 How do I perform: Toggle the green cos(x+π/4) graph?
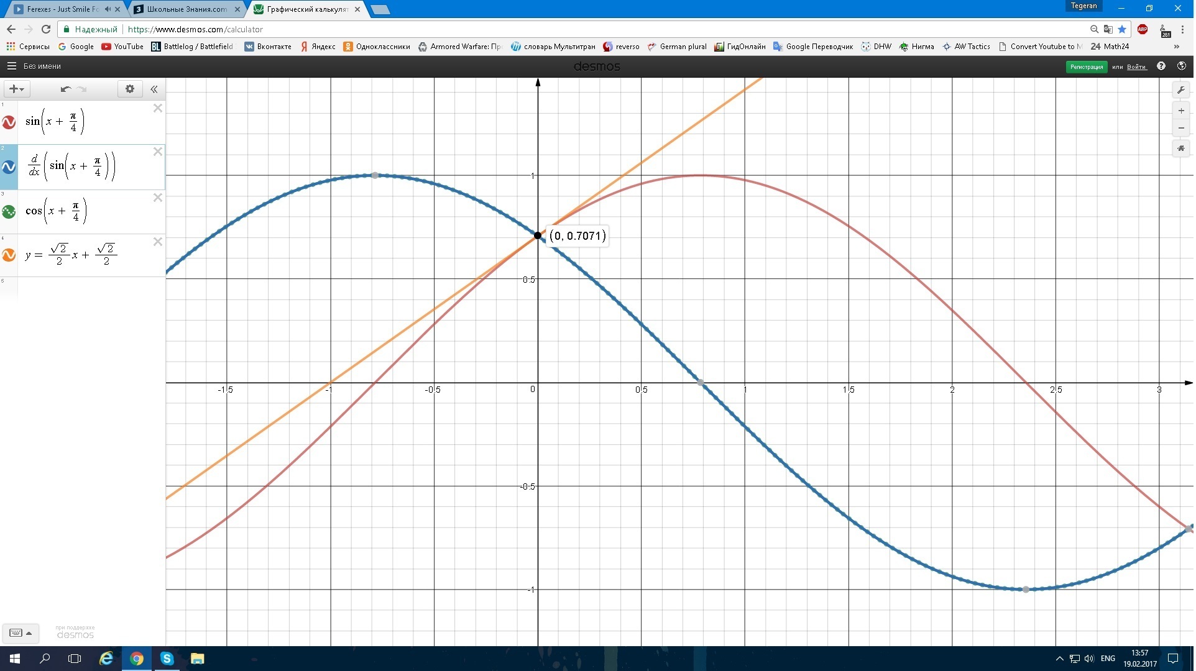(x=9, y=212)
